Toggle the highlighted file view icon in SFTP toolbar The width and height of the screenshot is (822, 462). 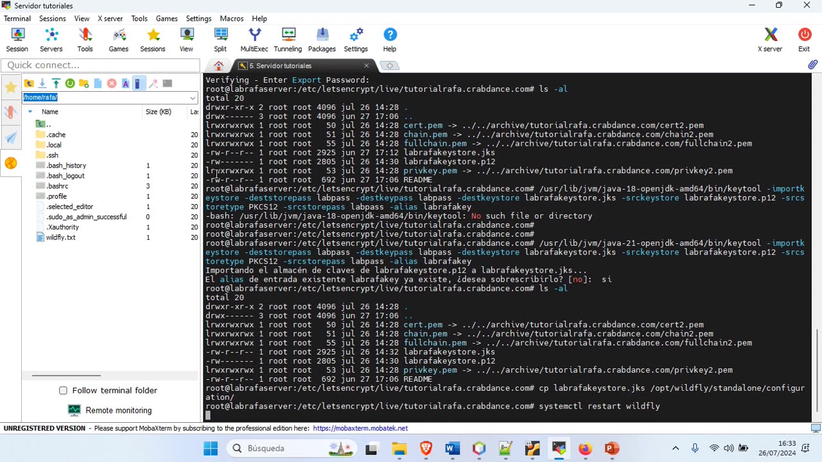138,83
